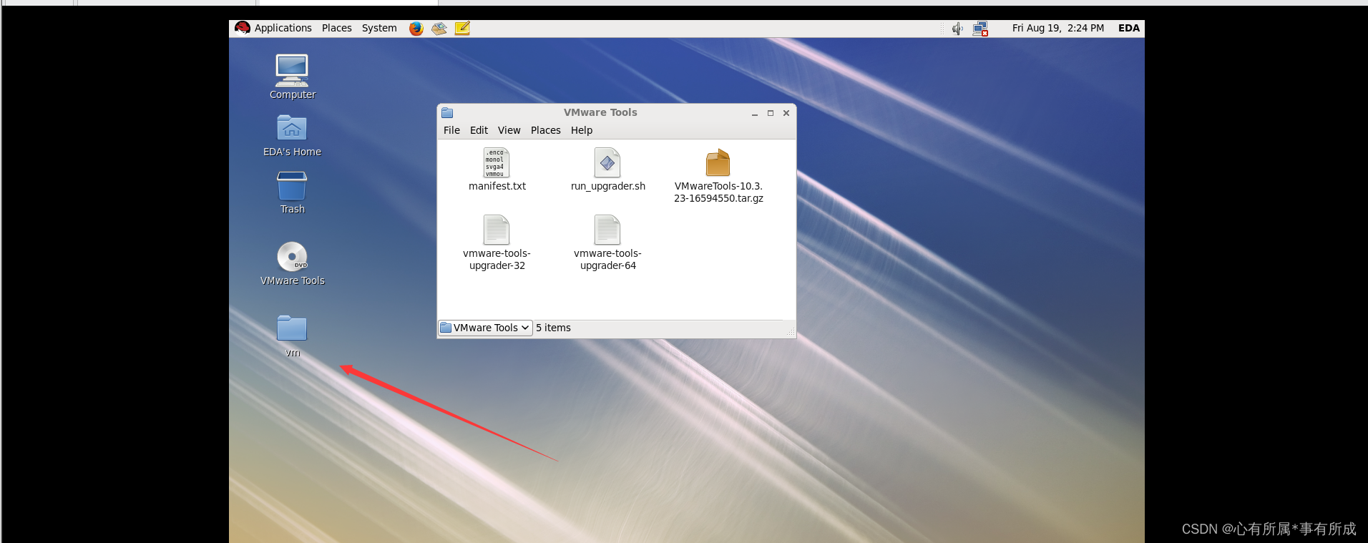Launch the mail client panel icon
The image size is (1368, 543).
coord(439,29)
